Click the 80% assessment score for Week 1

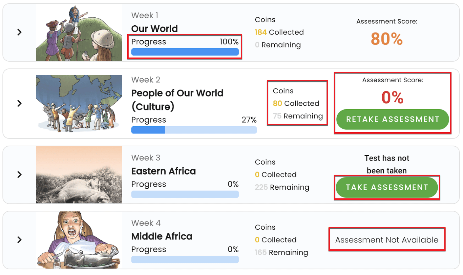[x=387, y=39]
